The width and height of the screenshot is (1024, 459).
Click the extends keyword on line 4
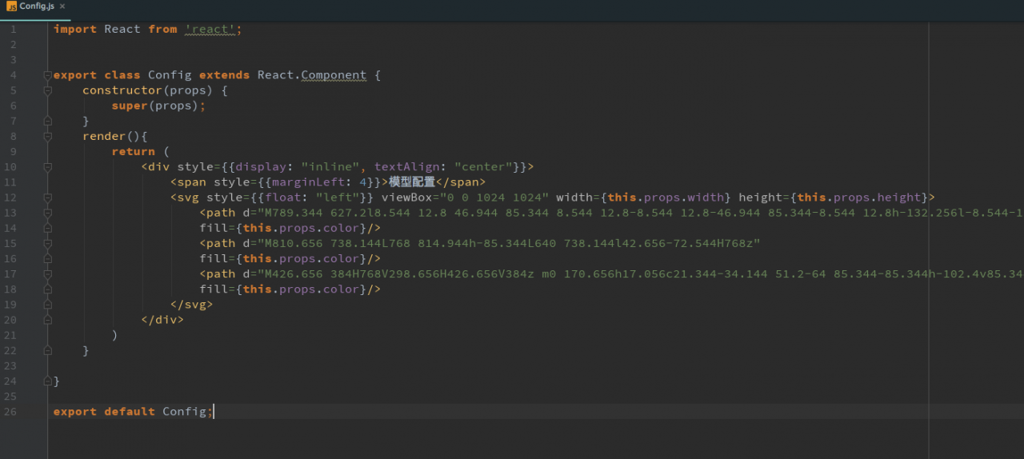click(x=225, y=75)
